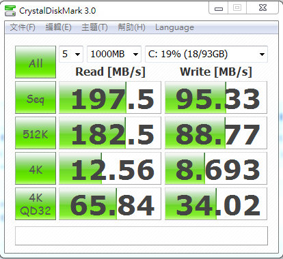
Task: Open the Language menu
Action: [x=174, y=27]
